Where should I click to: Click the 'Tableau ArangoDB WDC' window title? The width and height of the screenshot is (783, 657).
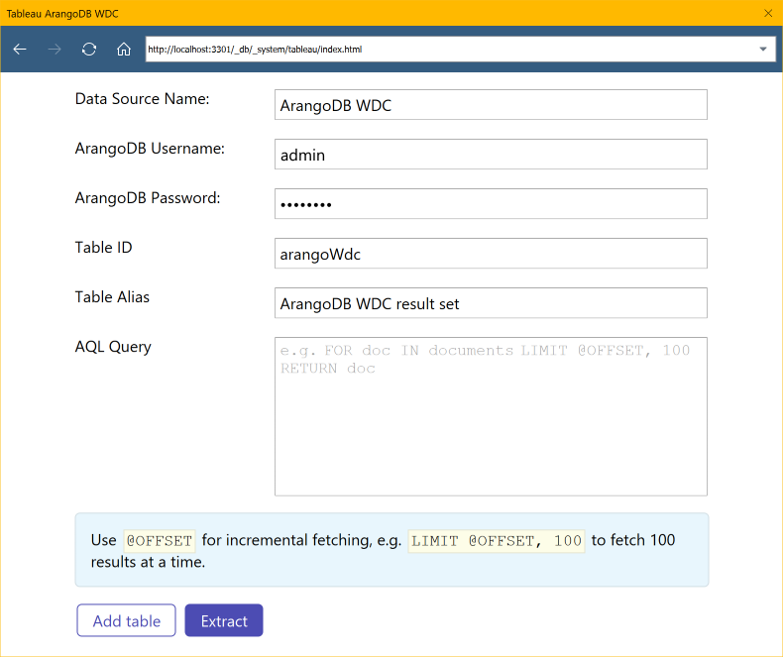click(62, 14)
